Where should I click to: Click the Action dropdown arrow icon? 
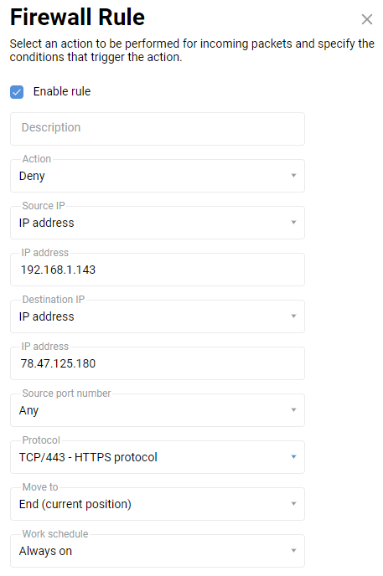[293, 176]
